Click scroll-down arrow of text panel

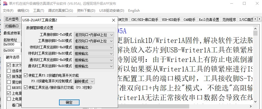[255, 101]
